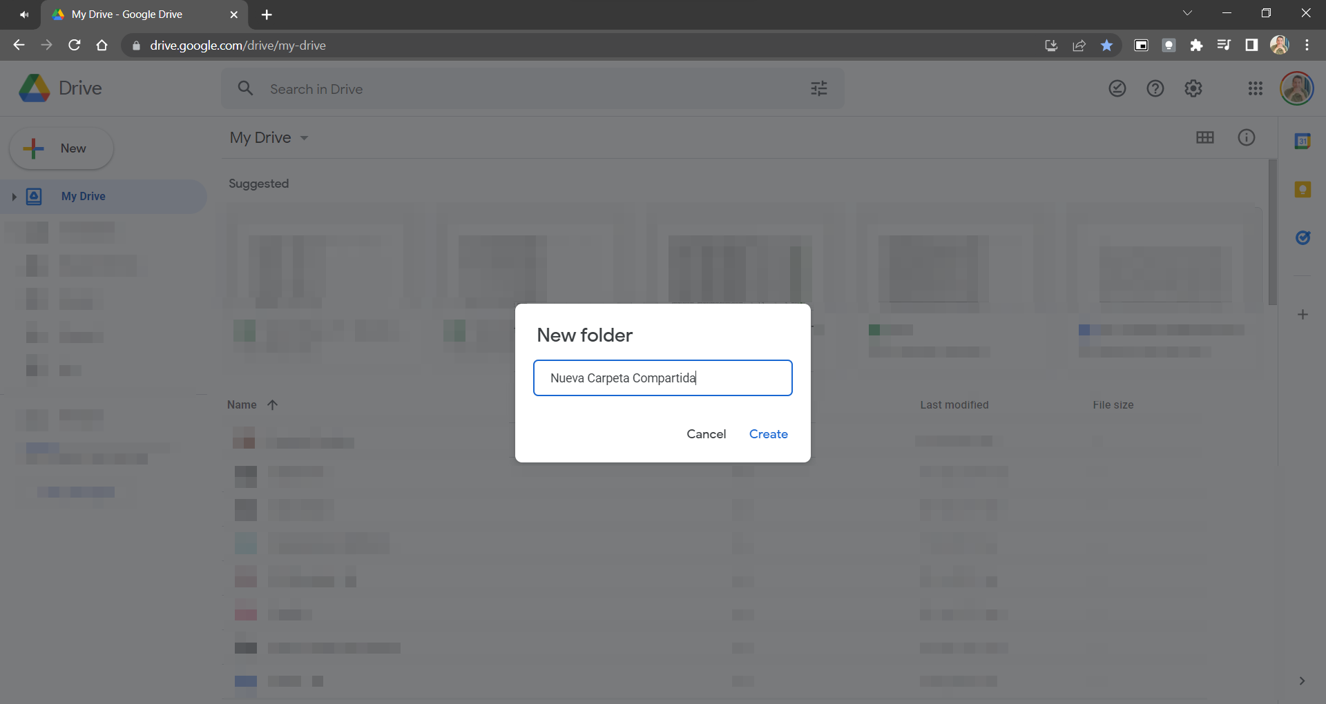The image size is (1326, 704).
Task: Click the Search in Drive field
Action: [x=532, y=89]
